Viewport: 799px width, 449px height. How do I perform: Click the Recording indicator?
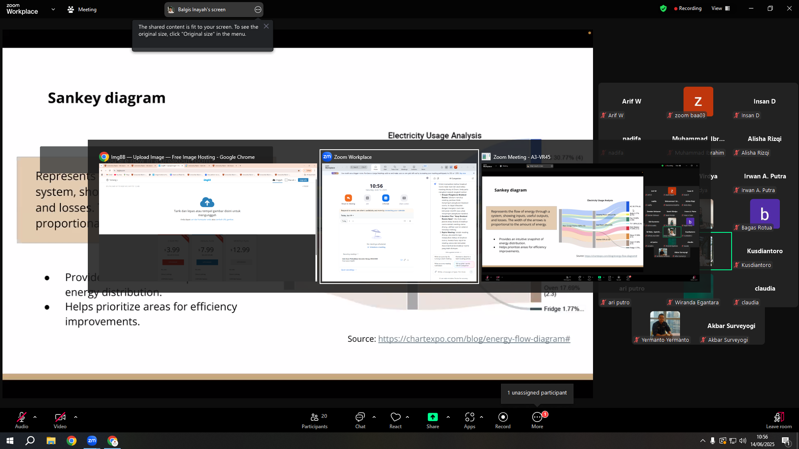coord(688,8)
